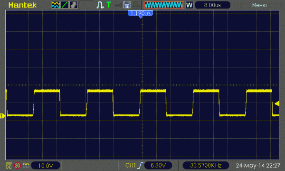
Task: Toggle the red 20 bandwidth limit icon
Action: [18, 166]
